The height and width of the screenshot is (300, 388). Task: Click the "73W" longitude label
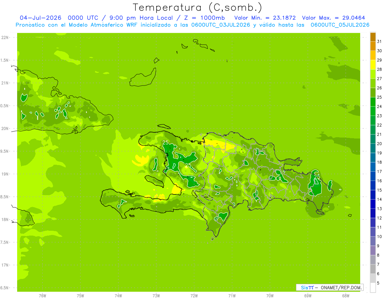point(156,296)
